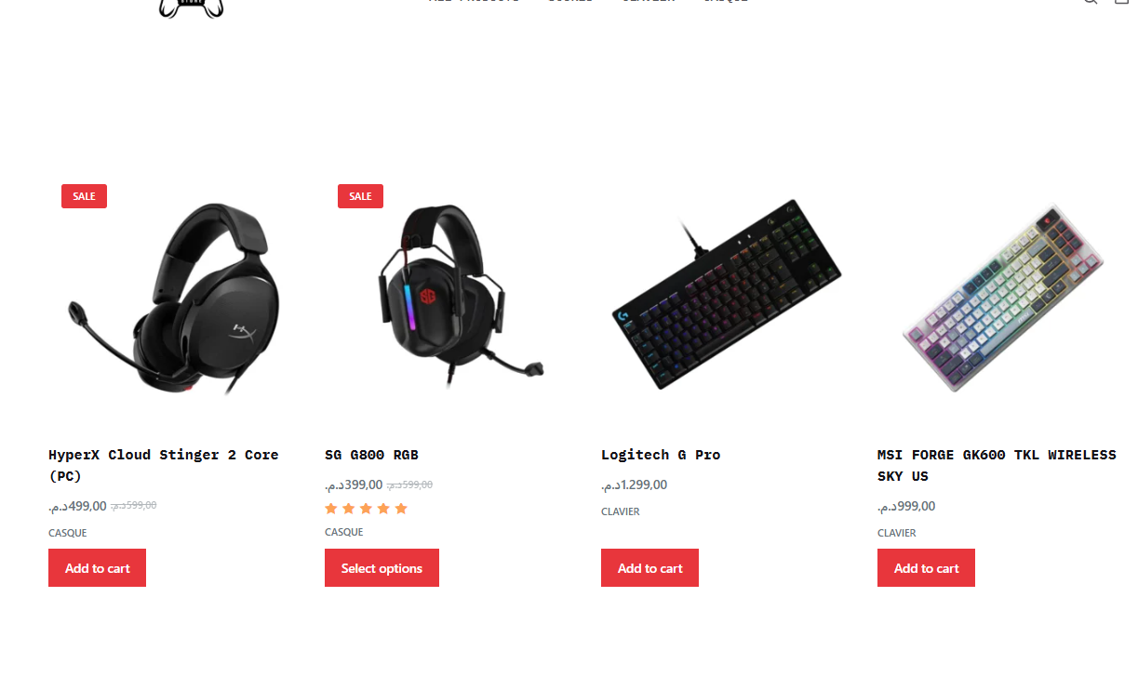Select CLAVIER category under Logitech G Pro
The width and height of the screenshot is (1138, 677).
click(x=621, y=511)
